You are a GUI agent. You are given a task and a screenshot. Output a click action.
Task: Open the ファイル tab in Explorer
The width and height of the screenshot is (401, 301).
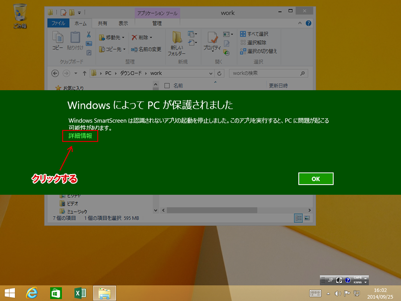(58, 23)
